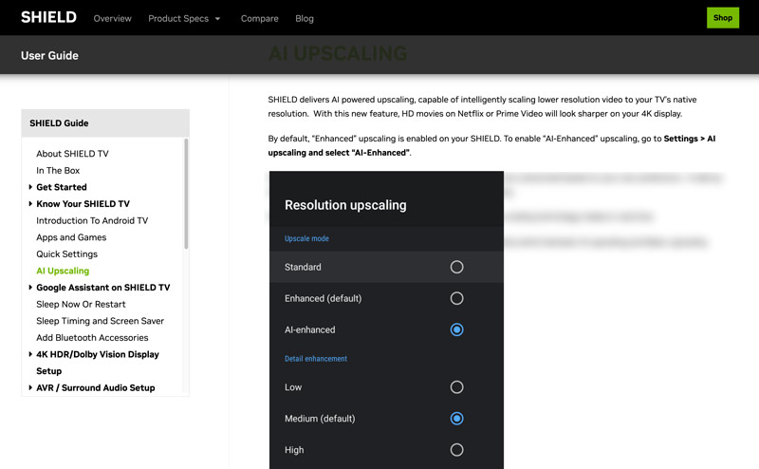
Task: Click the Detail enhancement label
Action: click(316, 359)
